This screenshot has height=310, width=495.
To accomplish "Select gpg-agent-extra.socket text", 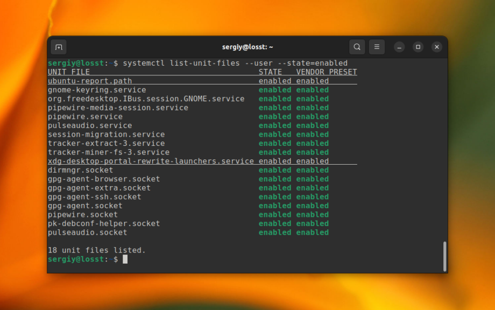I will pyautogui.click(x=99, y=188).
